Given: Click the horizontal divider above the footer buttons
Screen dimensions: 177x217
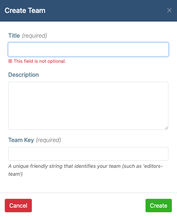Looking at the screenshot, I should 88,193.
